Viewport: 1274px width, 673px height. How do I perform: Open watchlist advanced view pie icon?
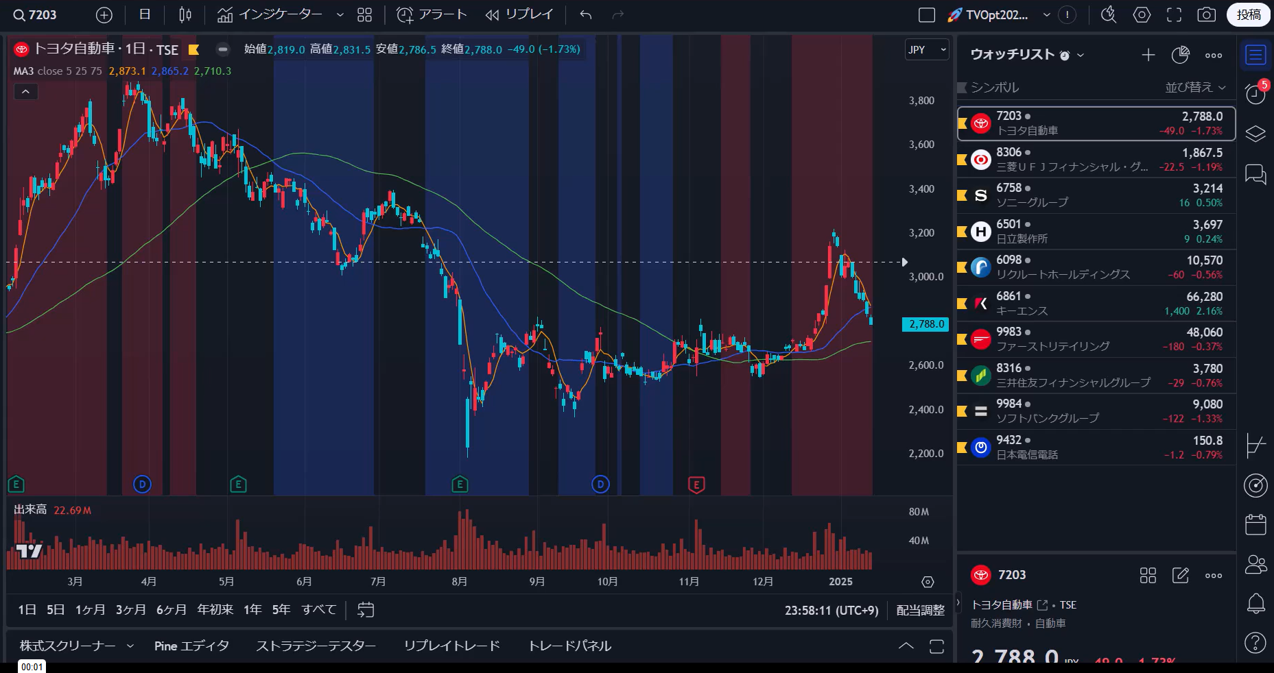(1180, 55)
